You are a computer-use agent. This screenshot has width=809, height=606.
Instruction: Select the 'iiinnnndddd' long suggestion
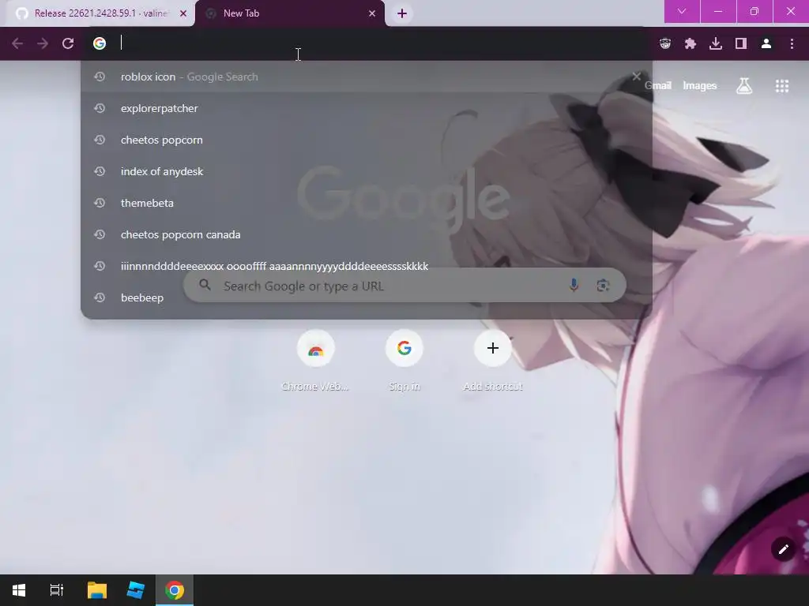click(x=367, y=266)
